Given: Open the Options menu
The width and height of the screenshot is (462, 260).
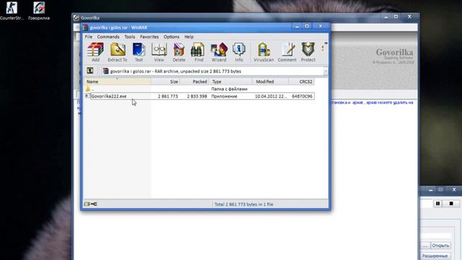Looking at the screenshot, I should [x=171, y=37].
